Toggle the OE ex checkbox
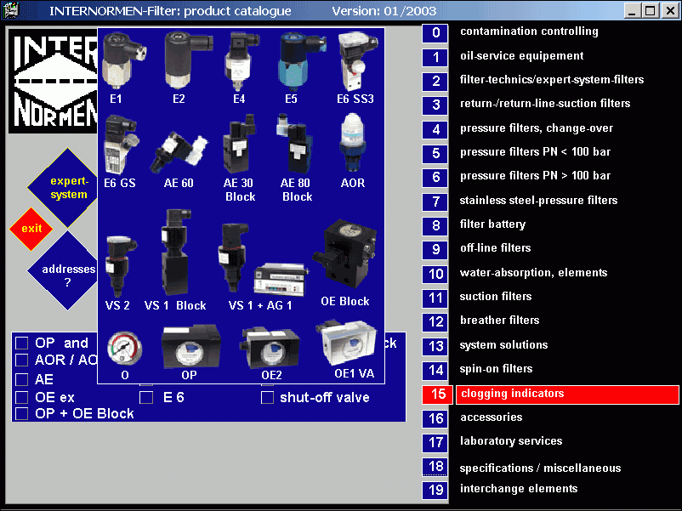Image resolution: width=682 pixels, height=511 pixels. (x=22, y=398)
